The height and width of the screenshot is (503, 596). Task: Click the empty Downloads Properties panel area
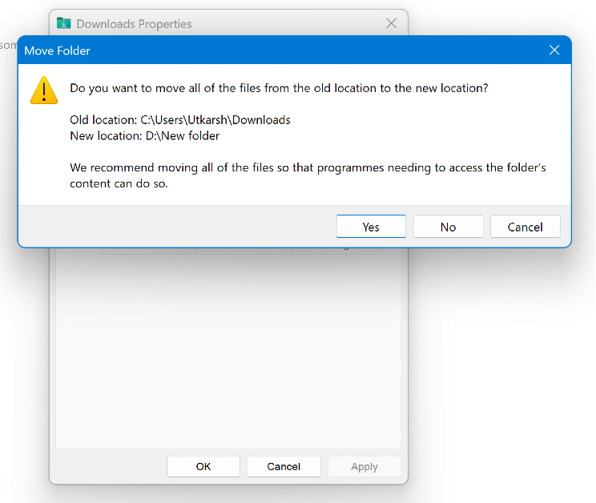pos(228,352)
